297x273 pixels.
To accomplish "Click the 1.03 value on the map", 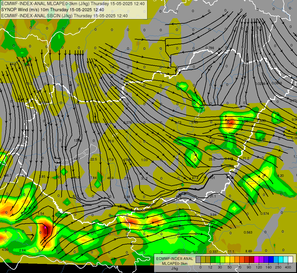I will coord(144,160).
